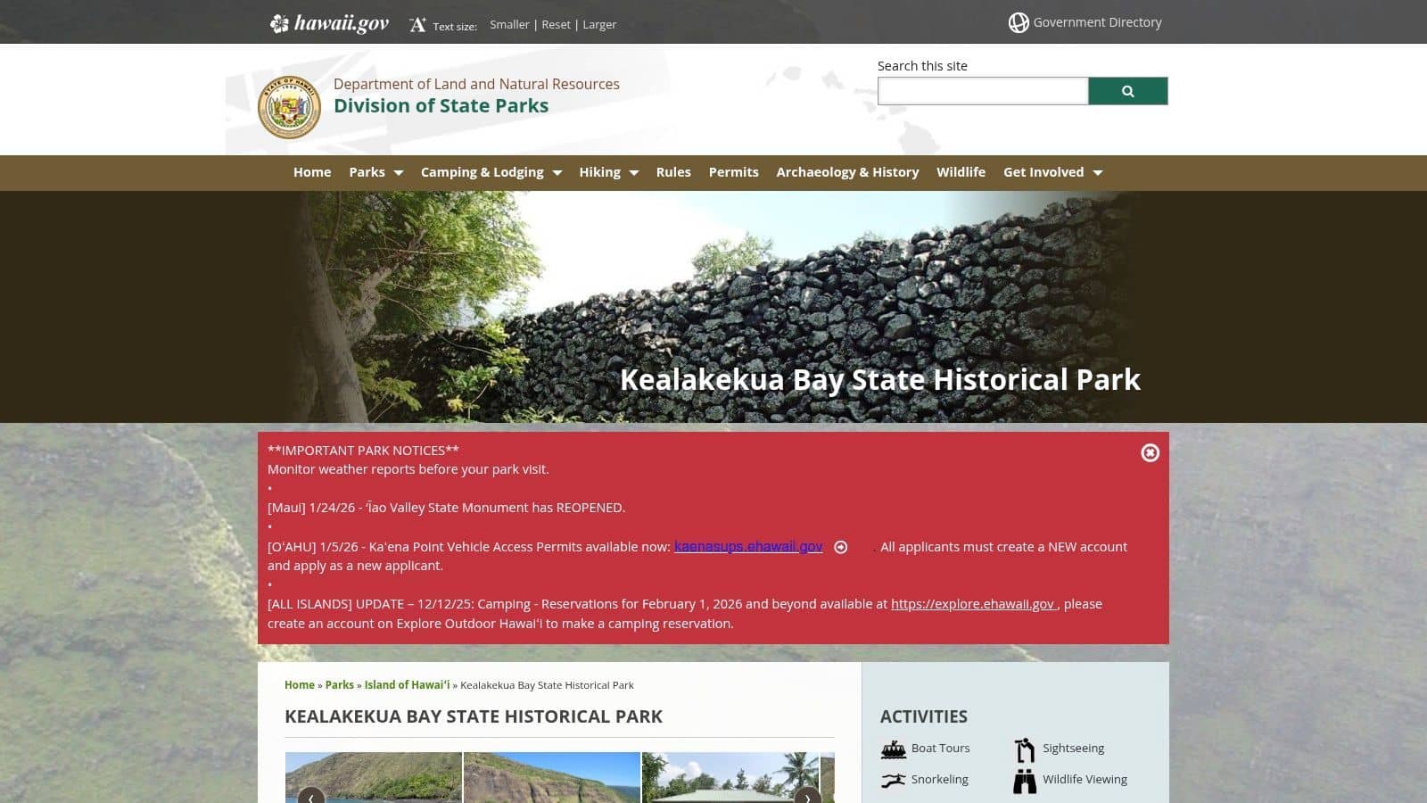
Task: Click the Sightseeing icon
Action: (1025, 750)
